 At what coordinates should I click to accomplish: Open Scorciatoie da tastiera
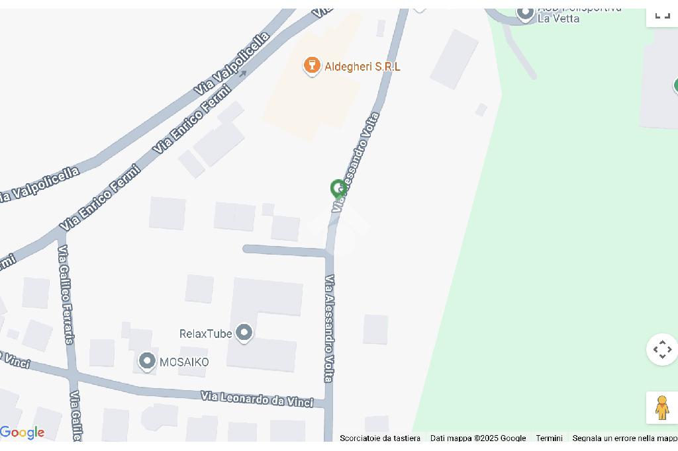click(379, 438)
